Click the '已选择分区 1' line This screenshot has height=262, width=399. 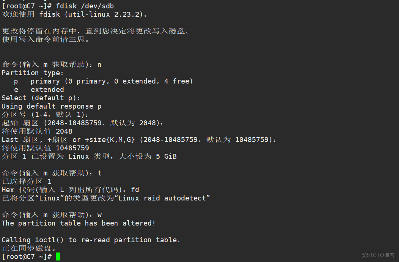coord(27,182)
